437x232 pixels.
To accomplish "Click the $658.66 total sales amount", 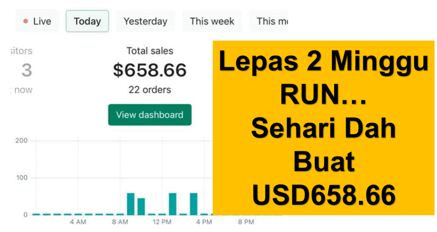I will coord(149,70).
